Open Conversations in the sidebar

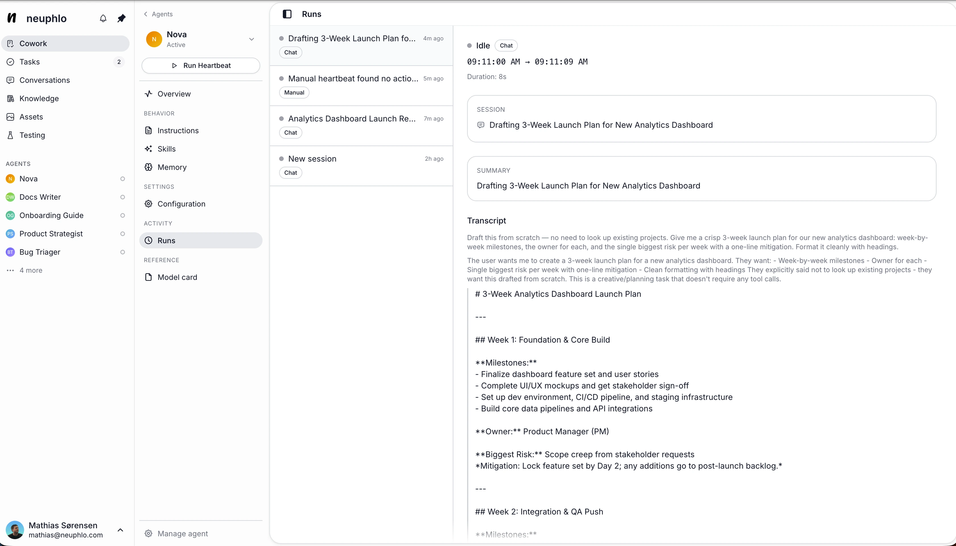pos(65,80)
